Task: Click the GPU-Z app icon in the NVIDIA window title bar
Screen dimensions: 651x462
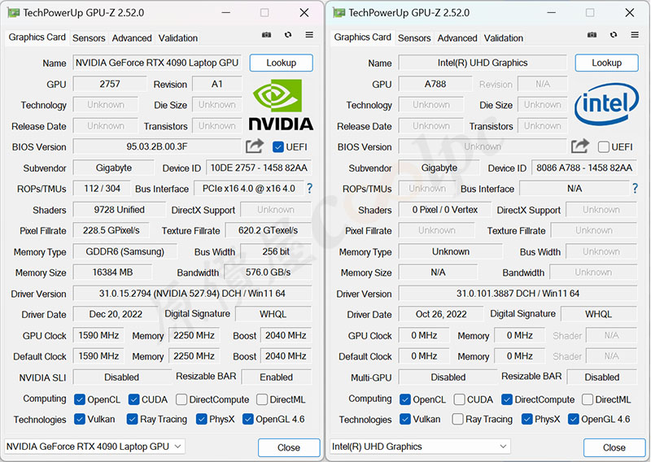Action: click(x=13, y=13)
